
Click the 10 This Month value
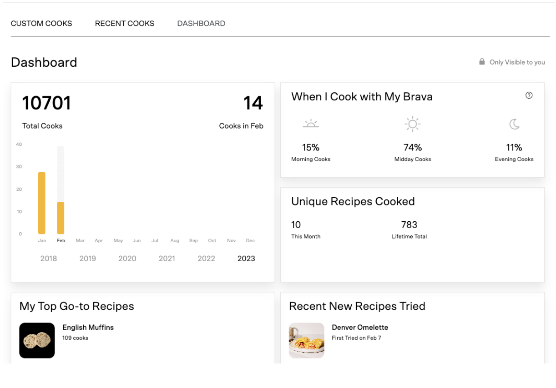(296, 225)
